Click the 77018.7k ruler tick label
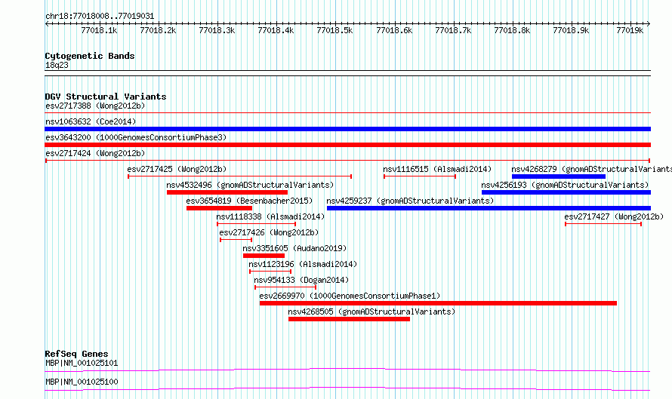Viewport: 672px width, 399px height. 453,30
